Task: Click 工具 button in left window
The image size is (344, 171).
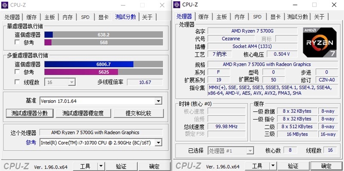Action: tap(85, 166)
